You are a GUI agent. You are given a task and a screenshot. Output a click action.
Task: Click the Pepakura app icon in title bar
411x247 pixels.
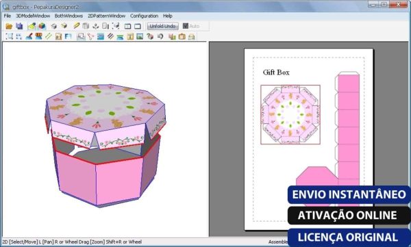6,7
